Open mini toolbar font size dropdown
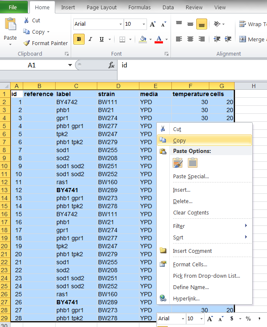This screenshot has width=267, height=327. click(201, 319)
